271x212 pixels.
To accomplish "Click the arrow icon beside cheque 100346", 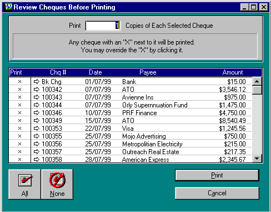I will (37, 112).
